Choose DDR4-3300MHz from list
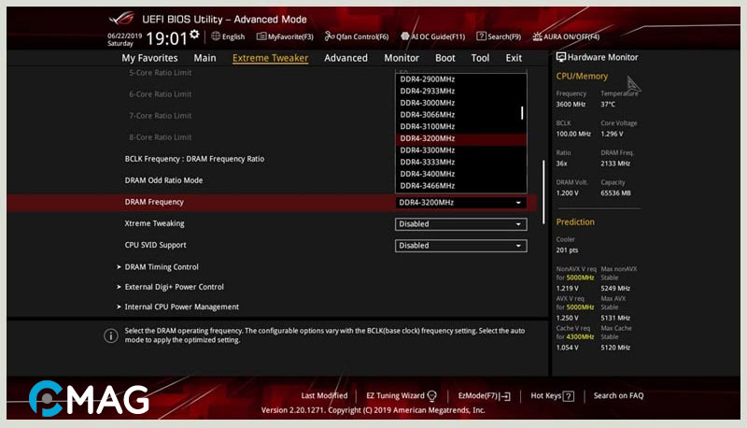 click(460, 150)
